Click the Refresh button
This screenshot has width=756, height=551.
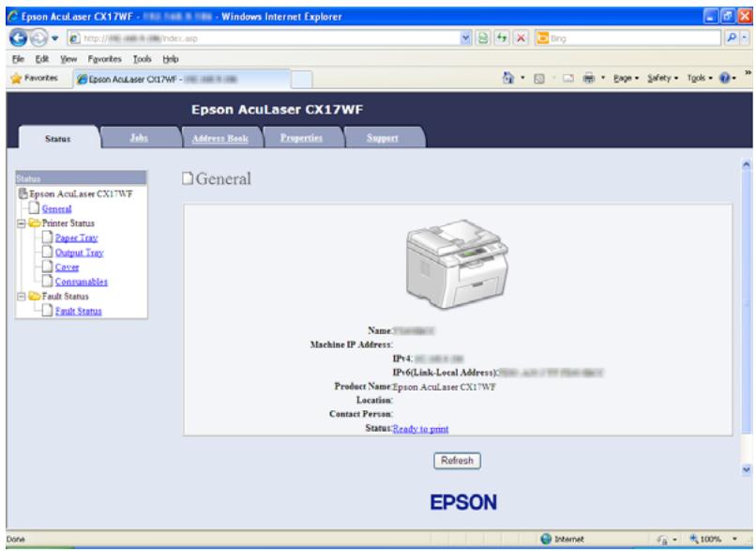point(457,461)
